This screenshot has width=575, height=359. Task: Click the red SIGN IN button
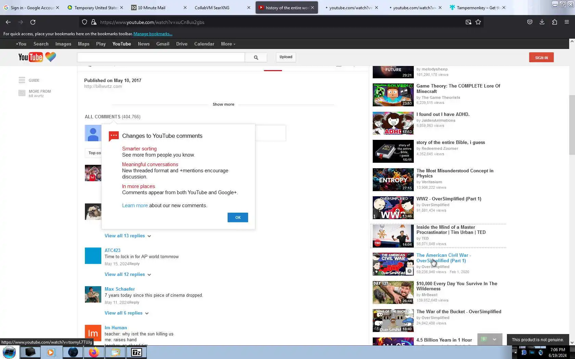(541, 57)
